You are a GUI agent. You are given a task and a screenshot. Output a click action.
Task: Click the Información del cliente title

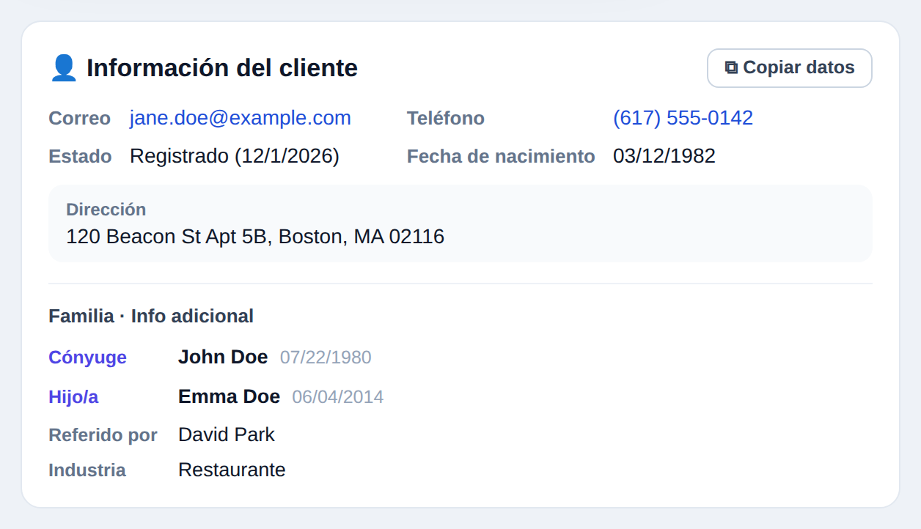coord(222,68)
